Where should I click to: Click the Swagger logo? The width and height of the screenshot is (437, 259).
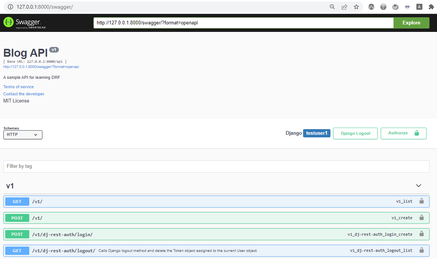point(24,23)
